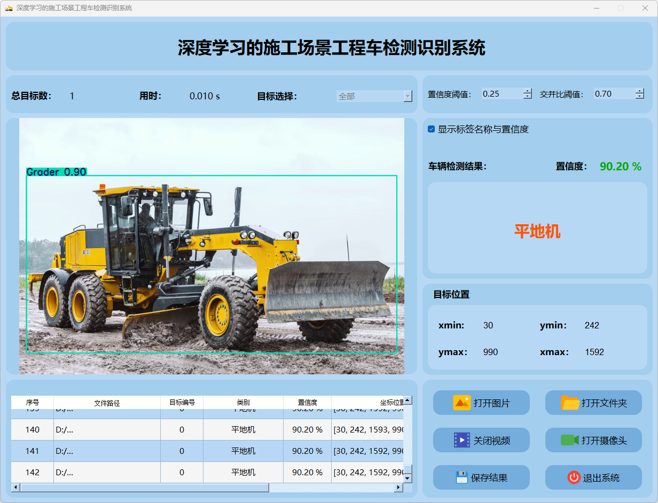Click the 置信度 column header in table
The height and width of the screenshot is (503, 658).
tap(307, 403)
